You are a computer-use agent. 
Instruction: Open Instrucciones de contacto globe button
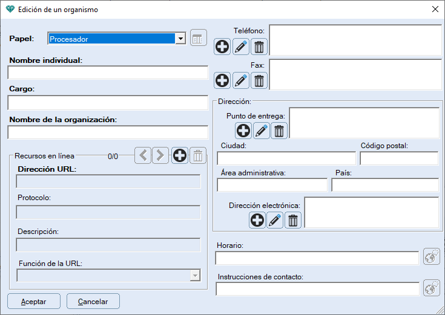tap(431, 288)
